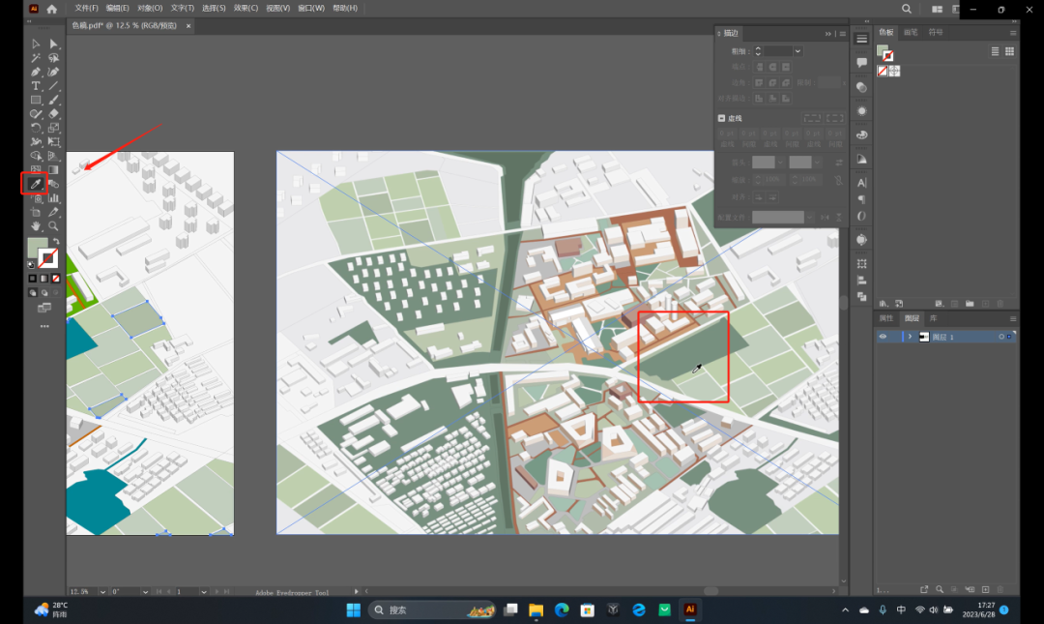Toggle visibility of 图层 1 layer

883,337
